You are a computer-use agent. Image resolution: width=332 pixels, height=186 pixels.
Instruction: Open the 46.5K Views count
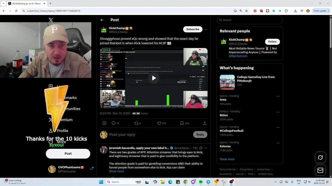(x=140, y=113)
